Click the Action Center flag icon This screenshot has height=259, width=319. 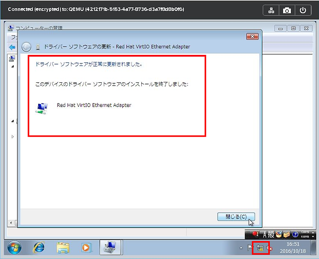[250, 248]
